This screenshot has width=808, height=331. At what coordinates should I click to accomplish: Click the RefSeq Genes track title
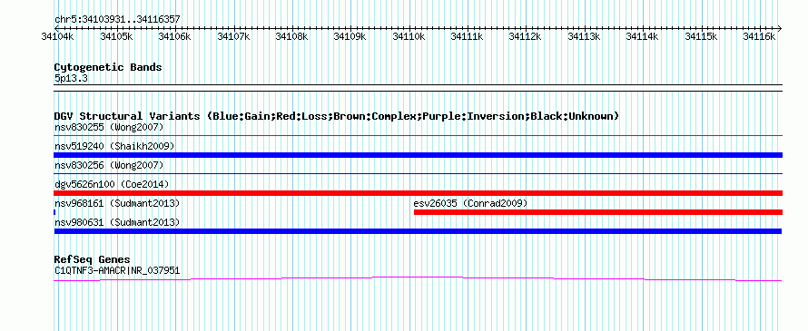(x=93, y=259)
